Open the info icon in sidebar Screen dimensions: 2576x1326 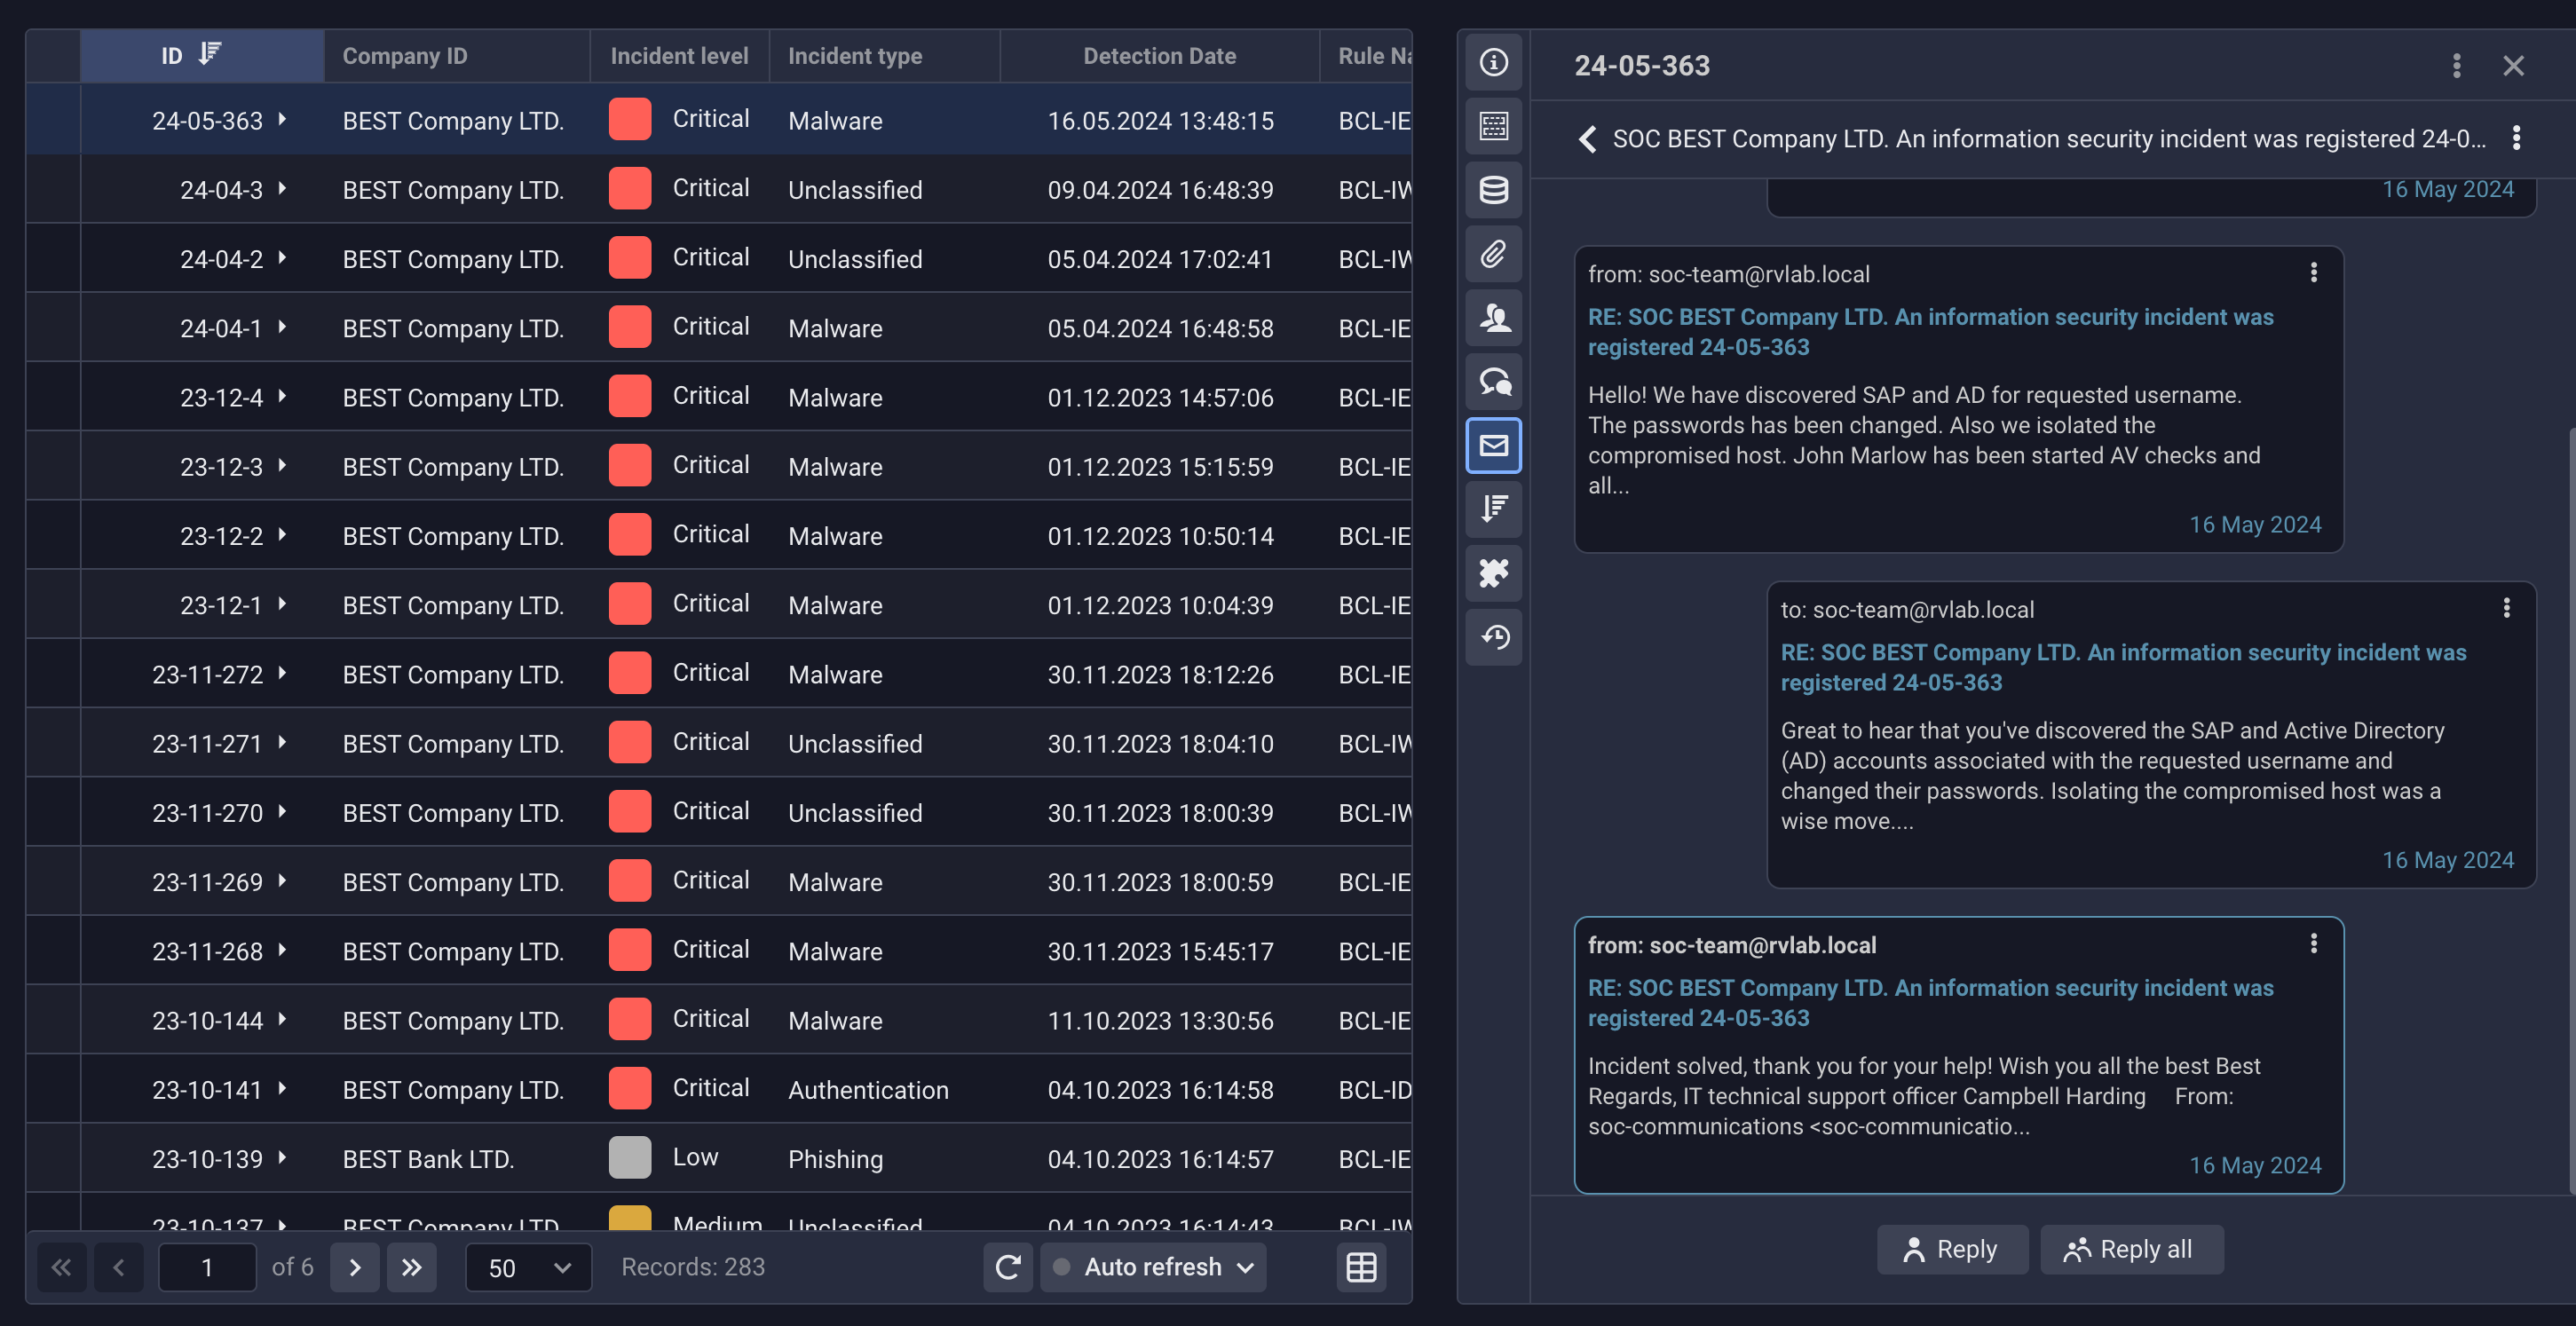tap(1493, 62)
